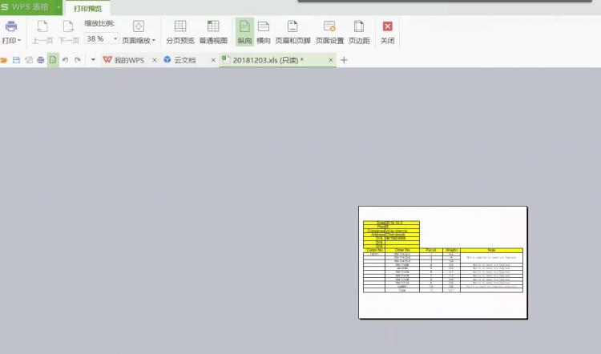Close the 20181203.xls tab
The height and width of the screenshot is (354, 601).
331,60
